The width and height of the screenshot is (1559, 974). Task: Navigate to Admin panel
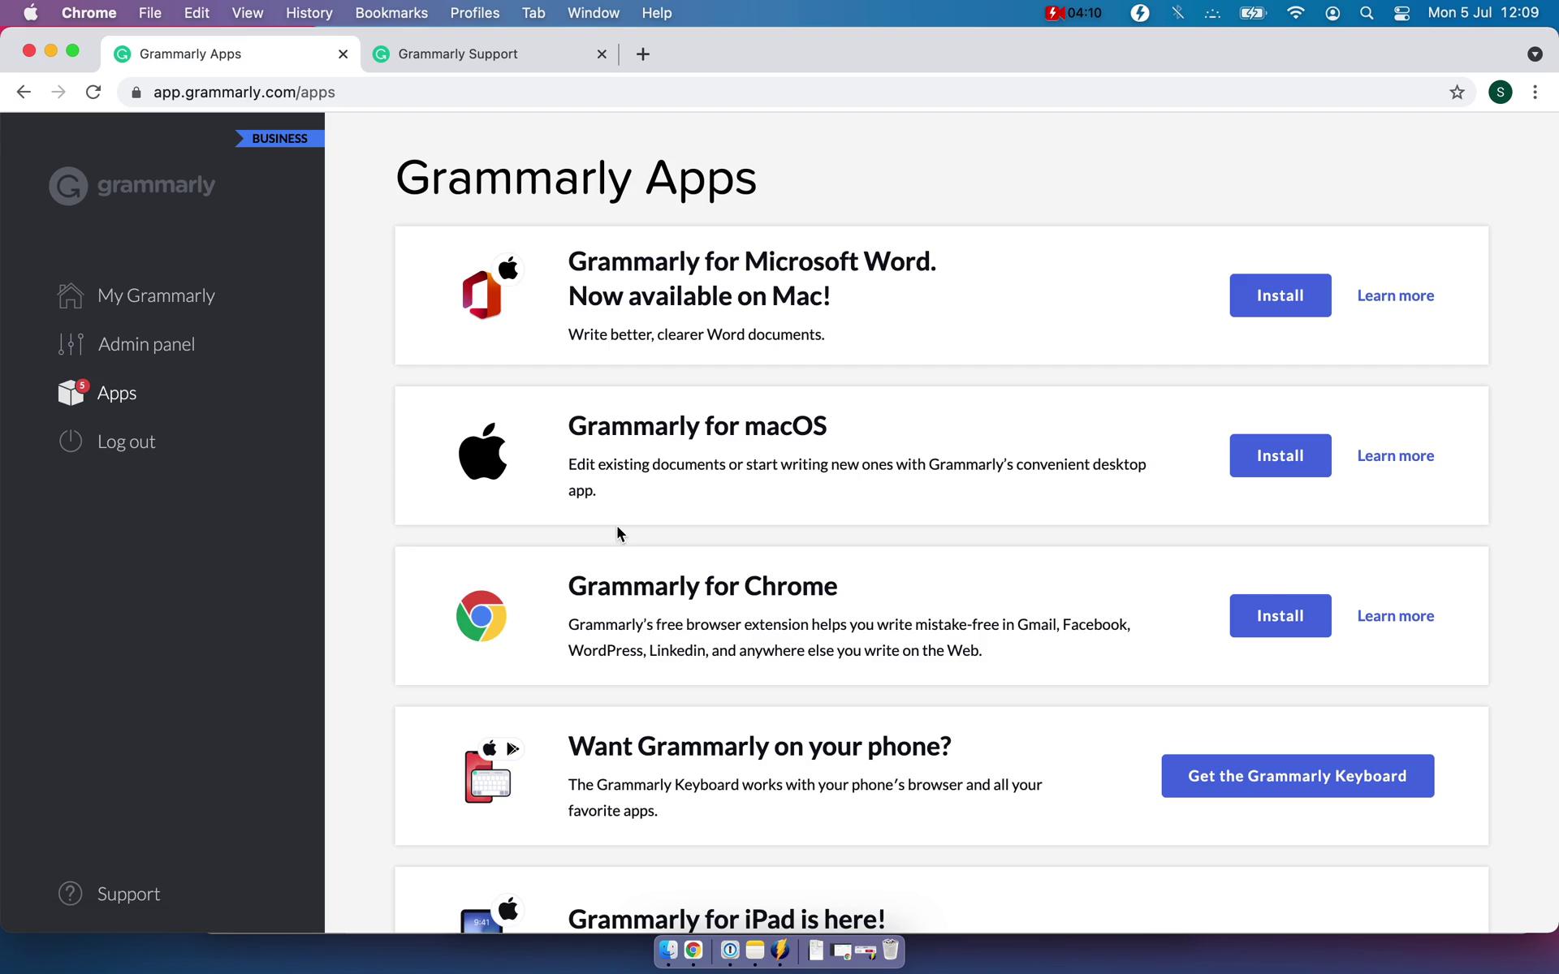tap(146, 343)
